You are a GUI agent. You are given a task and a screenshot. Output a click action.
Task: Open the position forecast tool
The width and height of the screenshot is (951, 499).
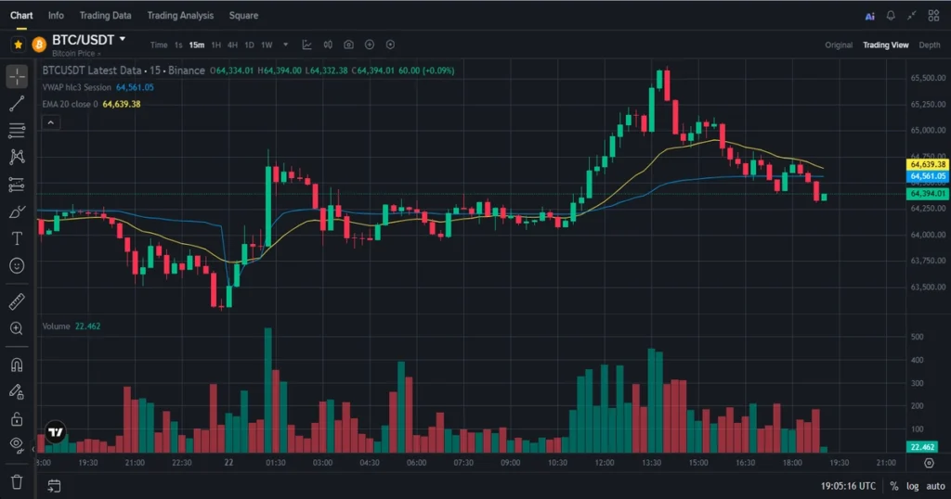tap(17, 184)
